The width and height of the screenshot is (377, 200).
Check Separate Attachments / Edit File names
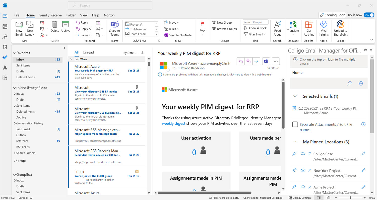coord(295,124)
